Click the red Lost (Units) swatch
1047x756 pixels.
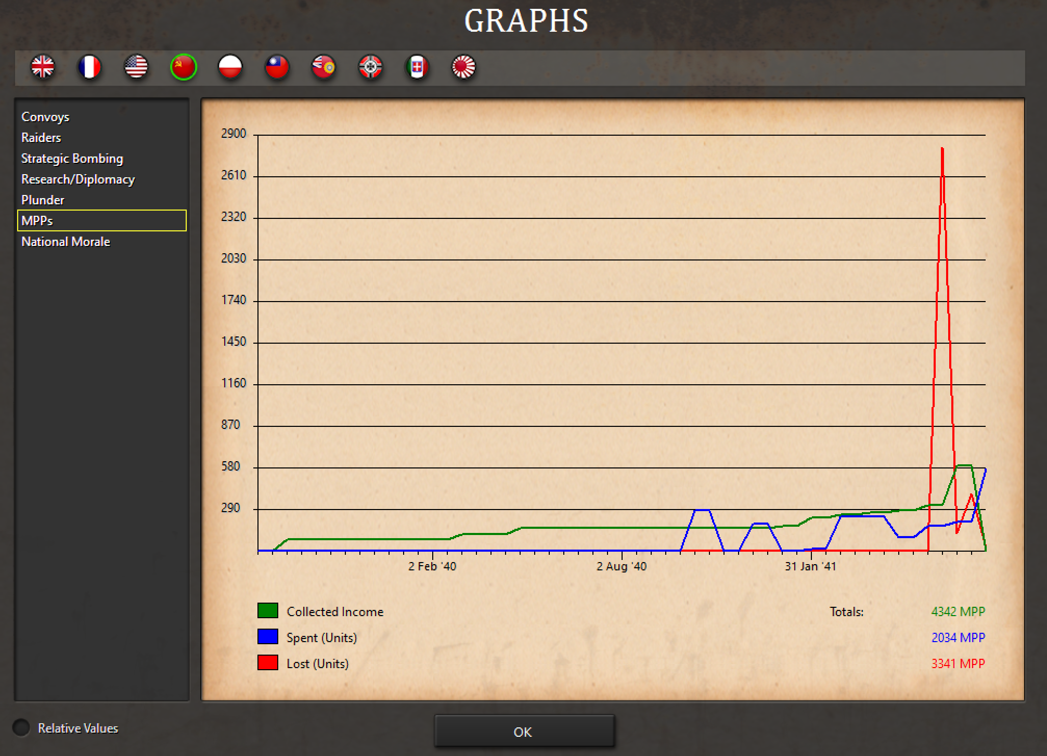[x=268, y=663]
